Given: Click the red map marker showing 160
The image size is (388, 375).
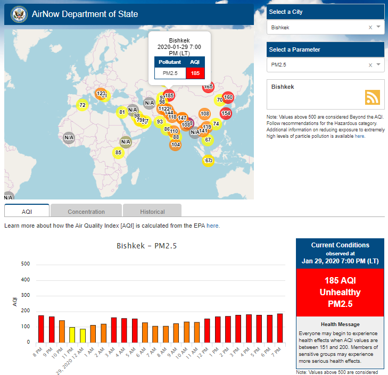Looking at the screenshot, I should pos(228,97).
